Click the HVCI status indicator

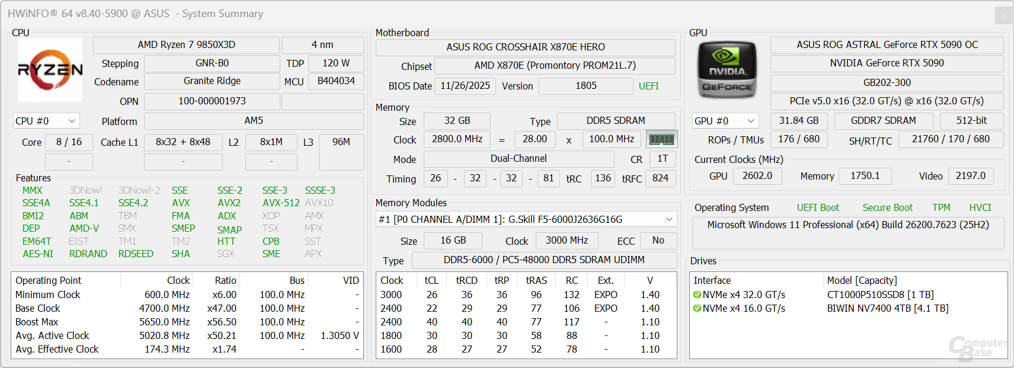pos(980,207)
